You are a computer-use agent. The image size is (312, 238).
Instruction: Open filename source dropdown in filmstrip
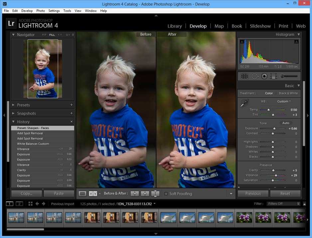155,204
